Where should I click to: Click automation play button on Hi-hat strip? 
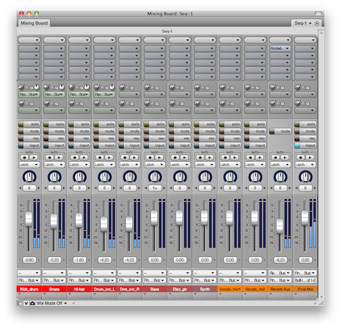[84, 158]
